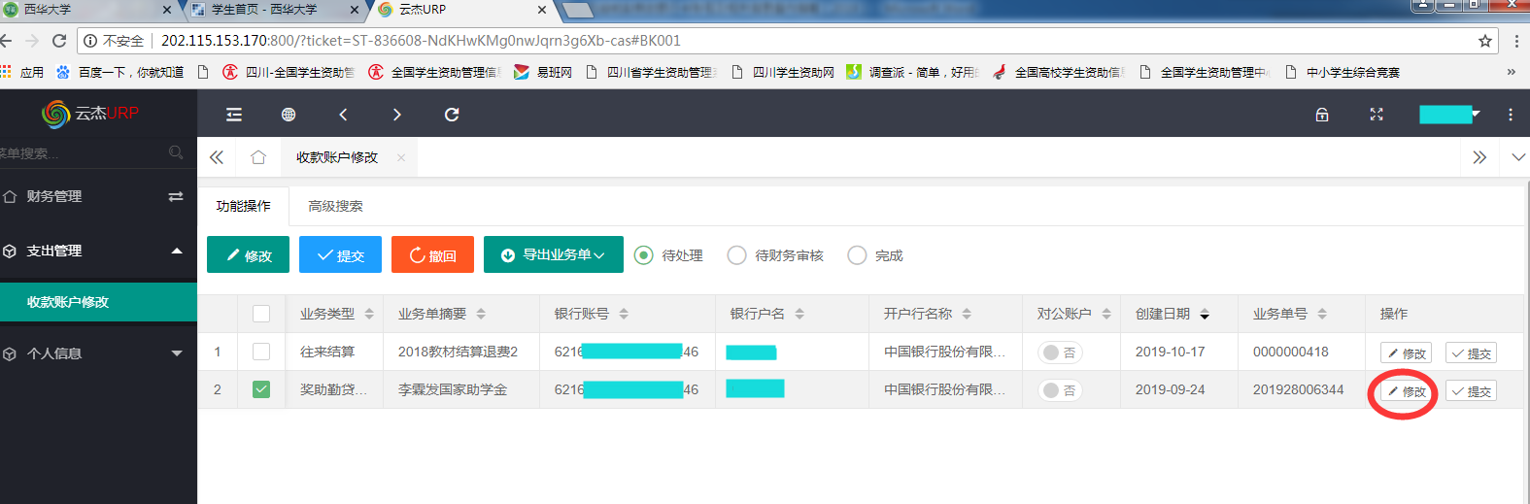Check the checkbox for row 1

tap(261, 352)
